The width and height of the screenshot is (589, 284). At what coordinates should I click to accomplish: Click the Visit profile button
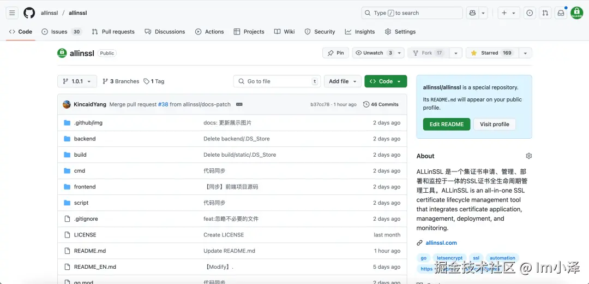point(495,125)
